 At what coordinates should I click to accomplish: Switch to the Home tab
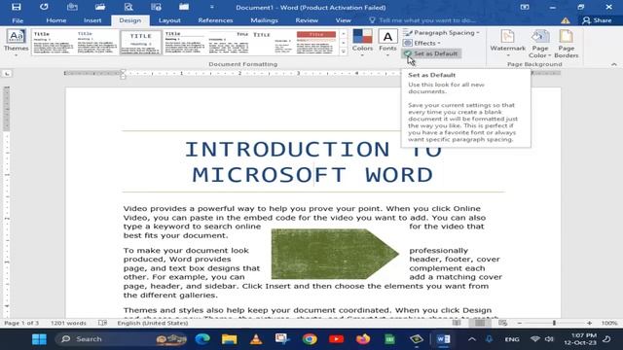point(56,20)
